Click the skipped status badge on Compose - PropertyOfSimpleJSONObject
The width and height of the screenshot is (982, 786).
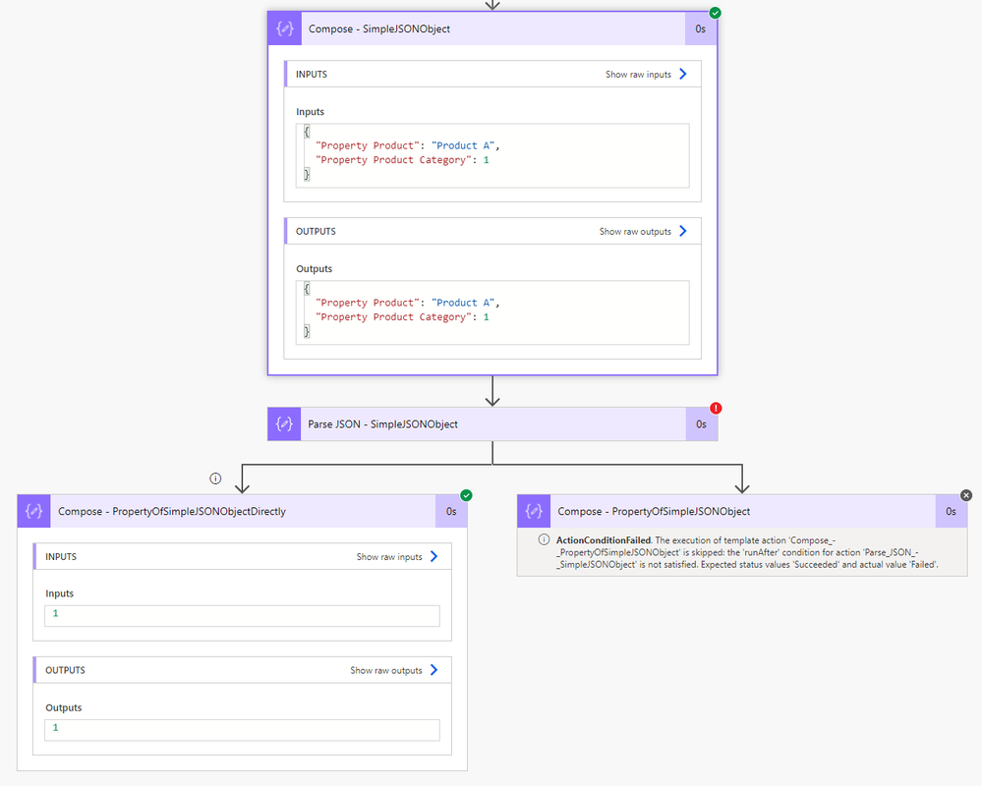pyautogui.click(x=965, y=495)
